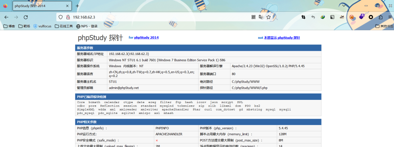Screen dimensions: 394x147
Task: Click the server port value 80
Action: 233,74
